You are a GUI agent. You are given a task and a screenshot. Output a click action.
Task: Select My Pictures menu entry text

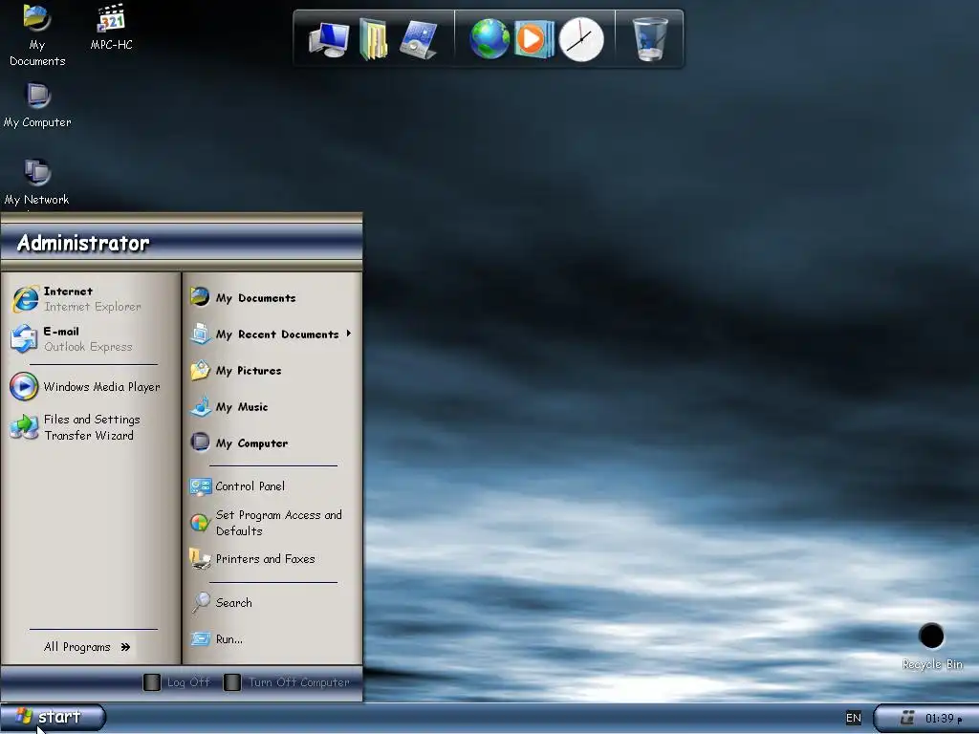(249, 371)
